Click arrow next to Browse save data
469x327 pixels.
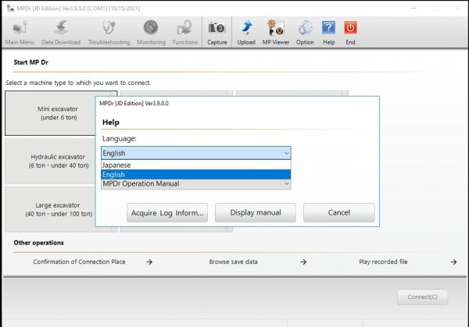[303, 262]
